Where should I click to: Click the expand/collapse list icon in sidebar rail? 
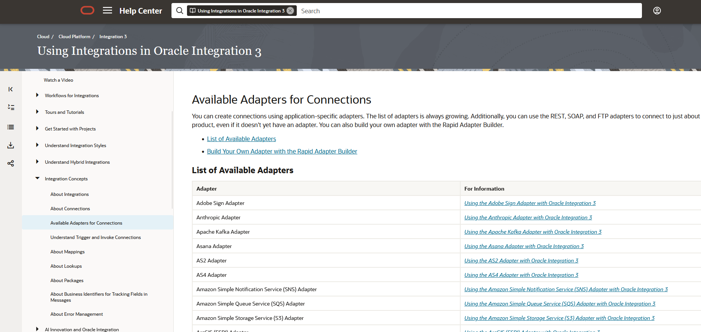[x=11, y=107]
